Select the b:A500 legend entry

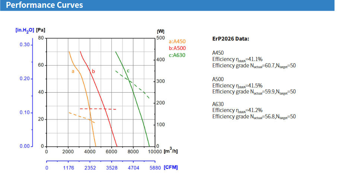(x=177, y=48)
